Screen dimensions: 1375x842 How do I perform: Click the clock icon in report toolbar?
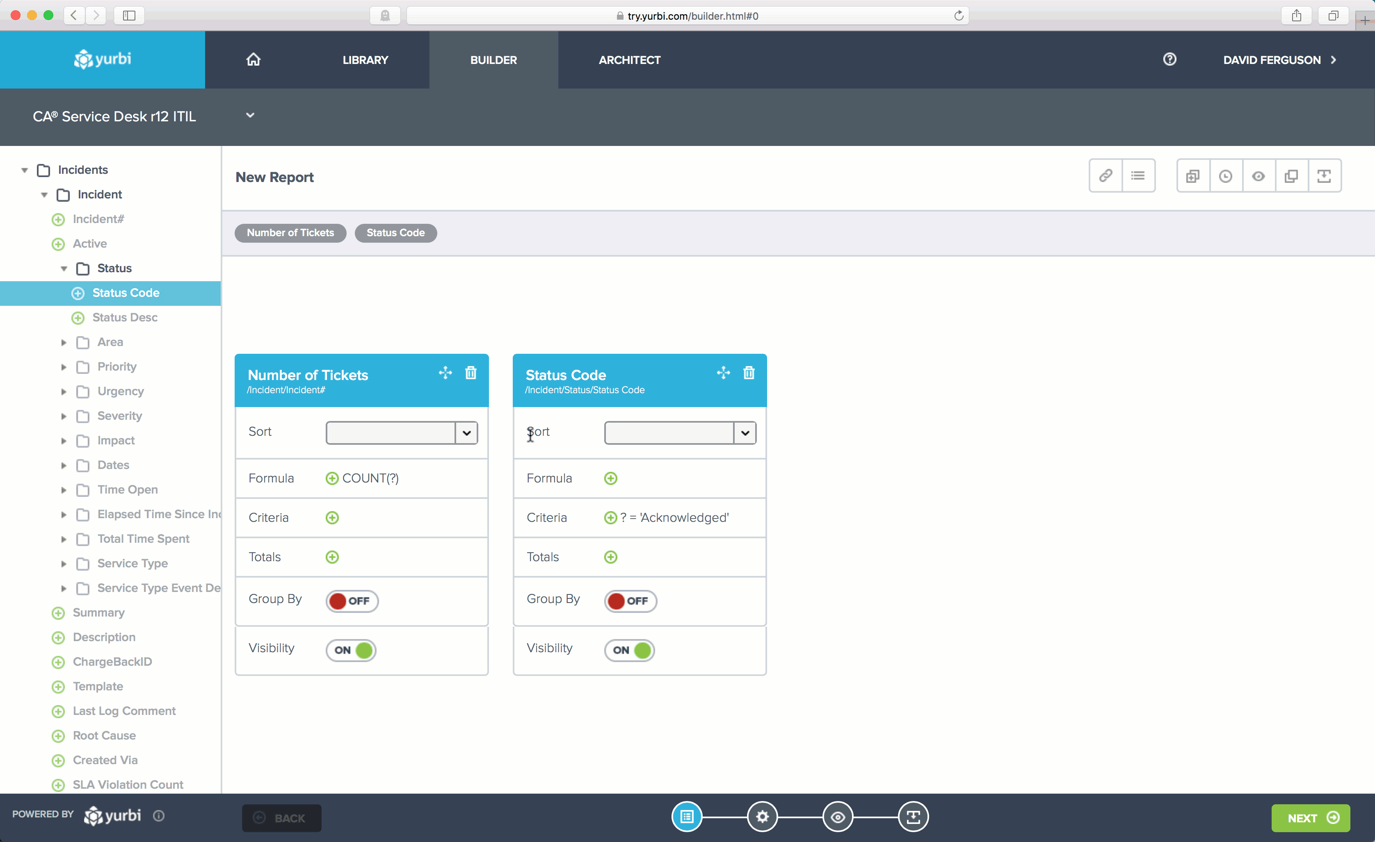point(1225,176)
